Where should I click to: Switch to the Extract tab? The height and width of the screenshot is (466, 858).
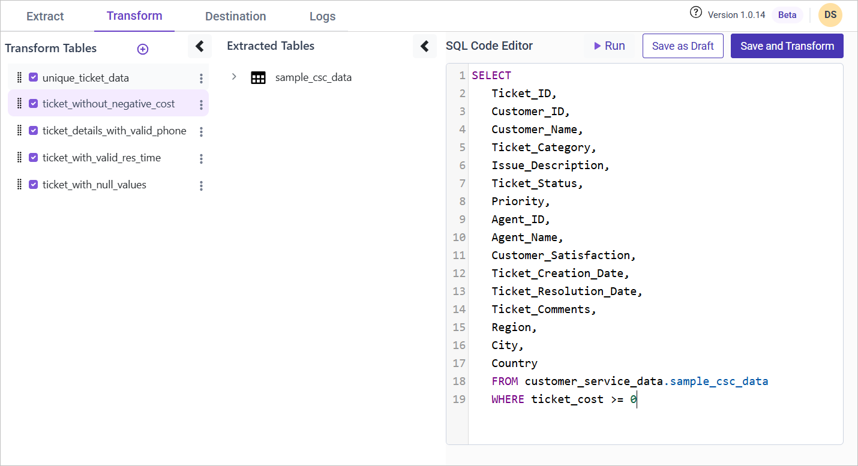pyautogui.click(x=45, y=16)
